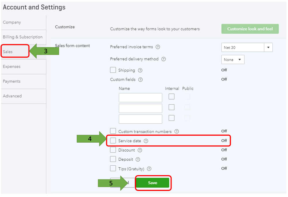Show help tooltip for Shipping option

[140, 70]
